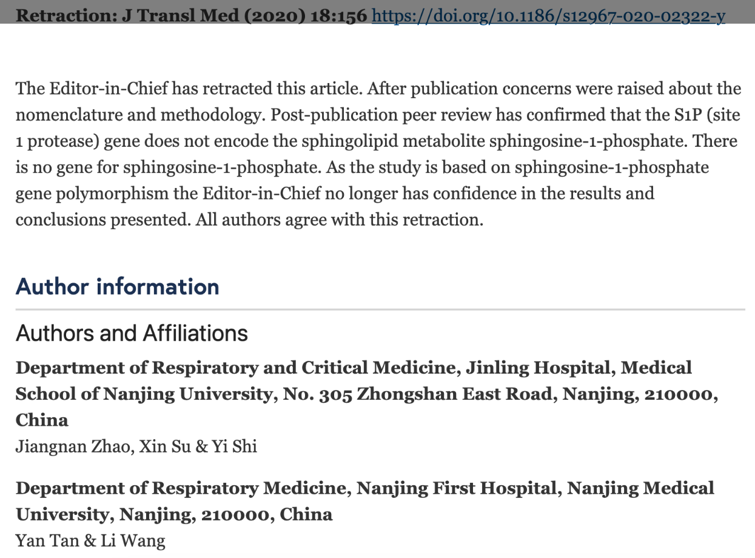The width and height of the screenshot is (755, 558).
Task: Click author name Yi Shi
Action: pyautogui.click(x=234, y=447)
